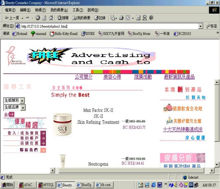Click the horizontal scrollbar right arrow
This screenshot has height=189, width=220.
(x=212, y=170)
